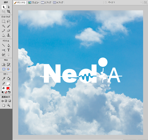Select the Eyedropper tool

[x=4, y=79]
